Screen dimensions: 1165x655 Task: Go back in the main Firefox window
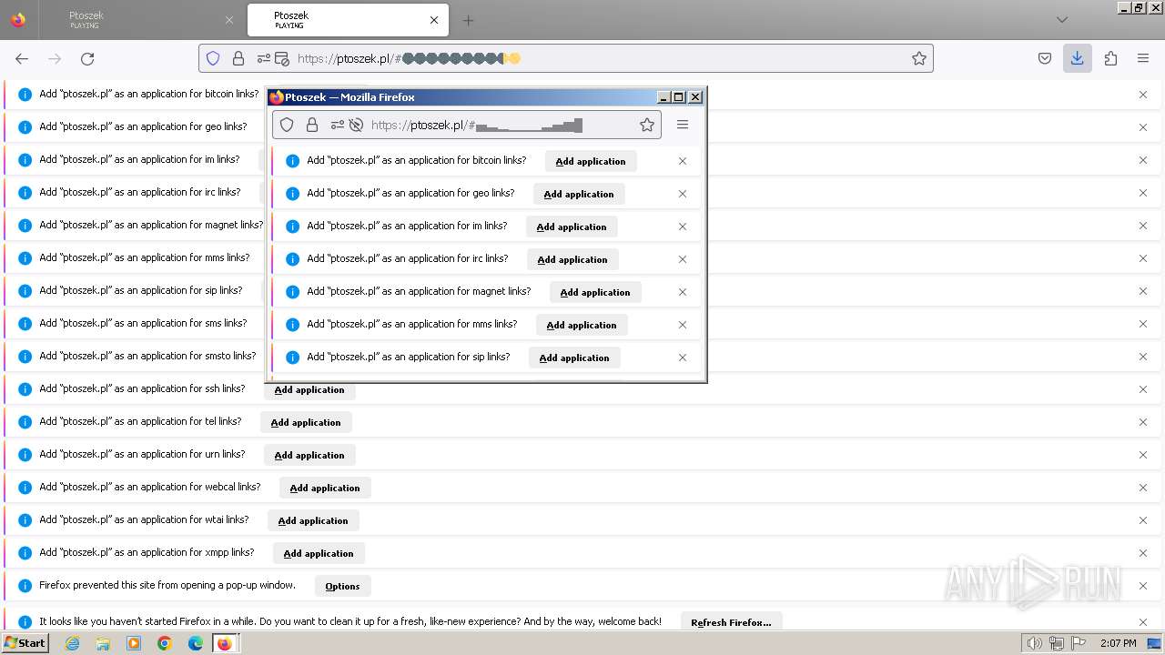coord(22,58)
